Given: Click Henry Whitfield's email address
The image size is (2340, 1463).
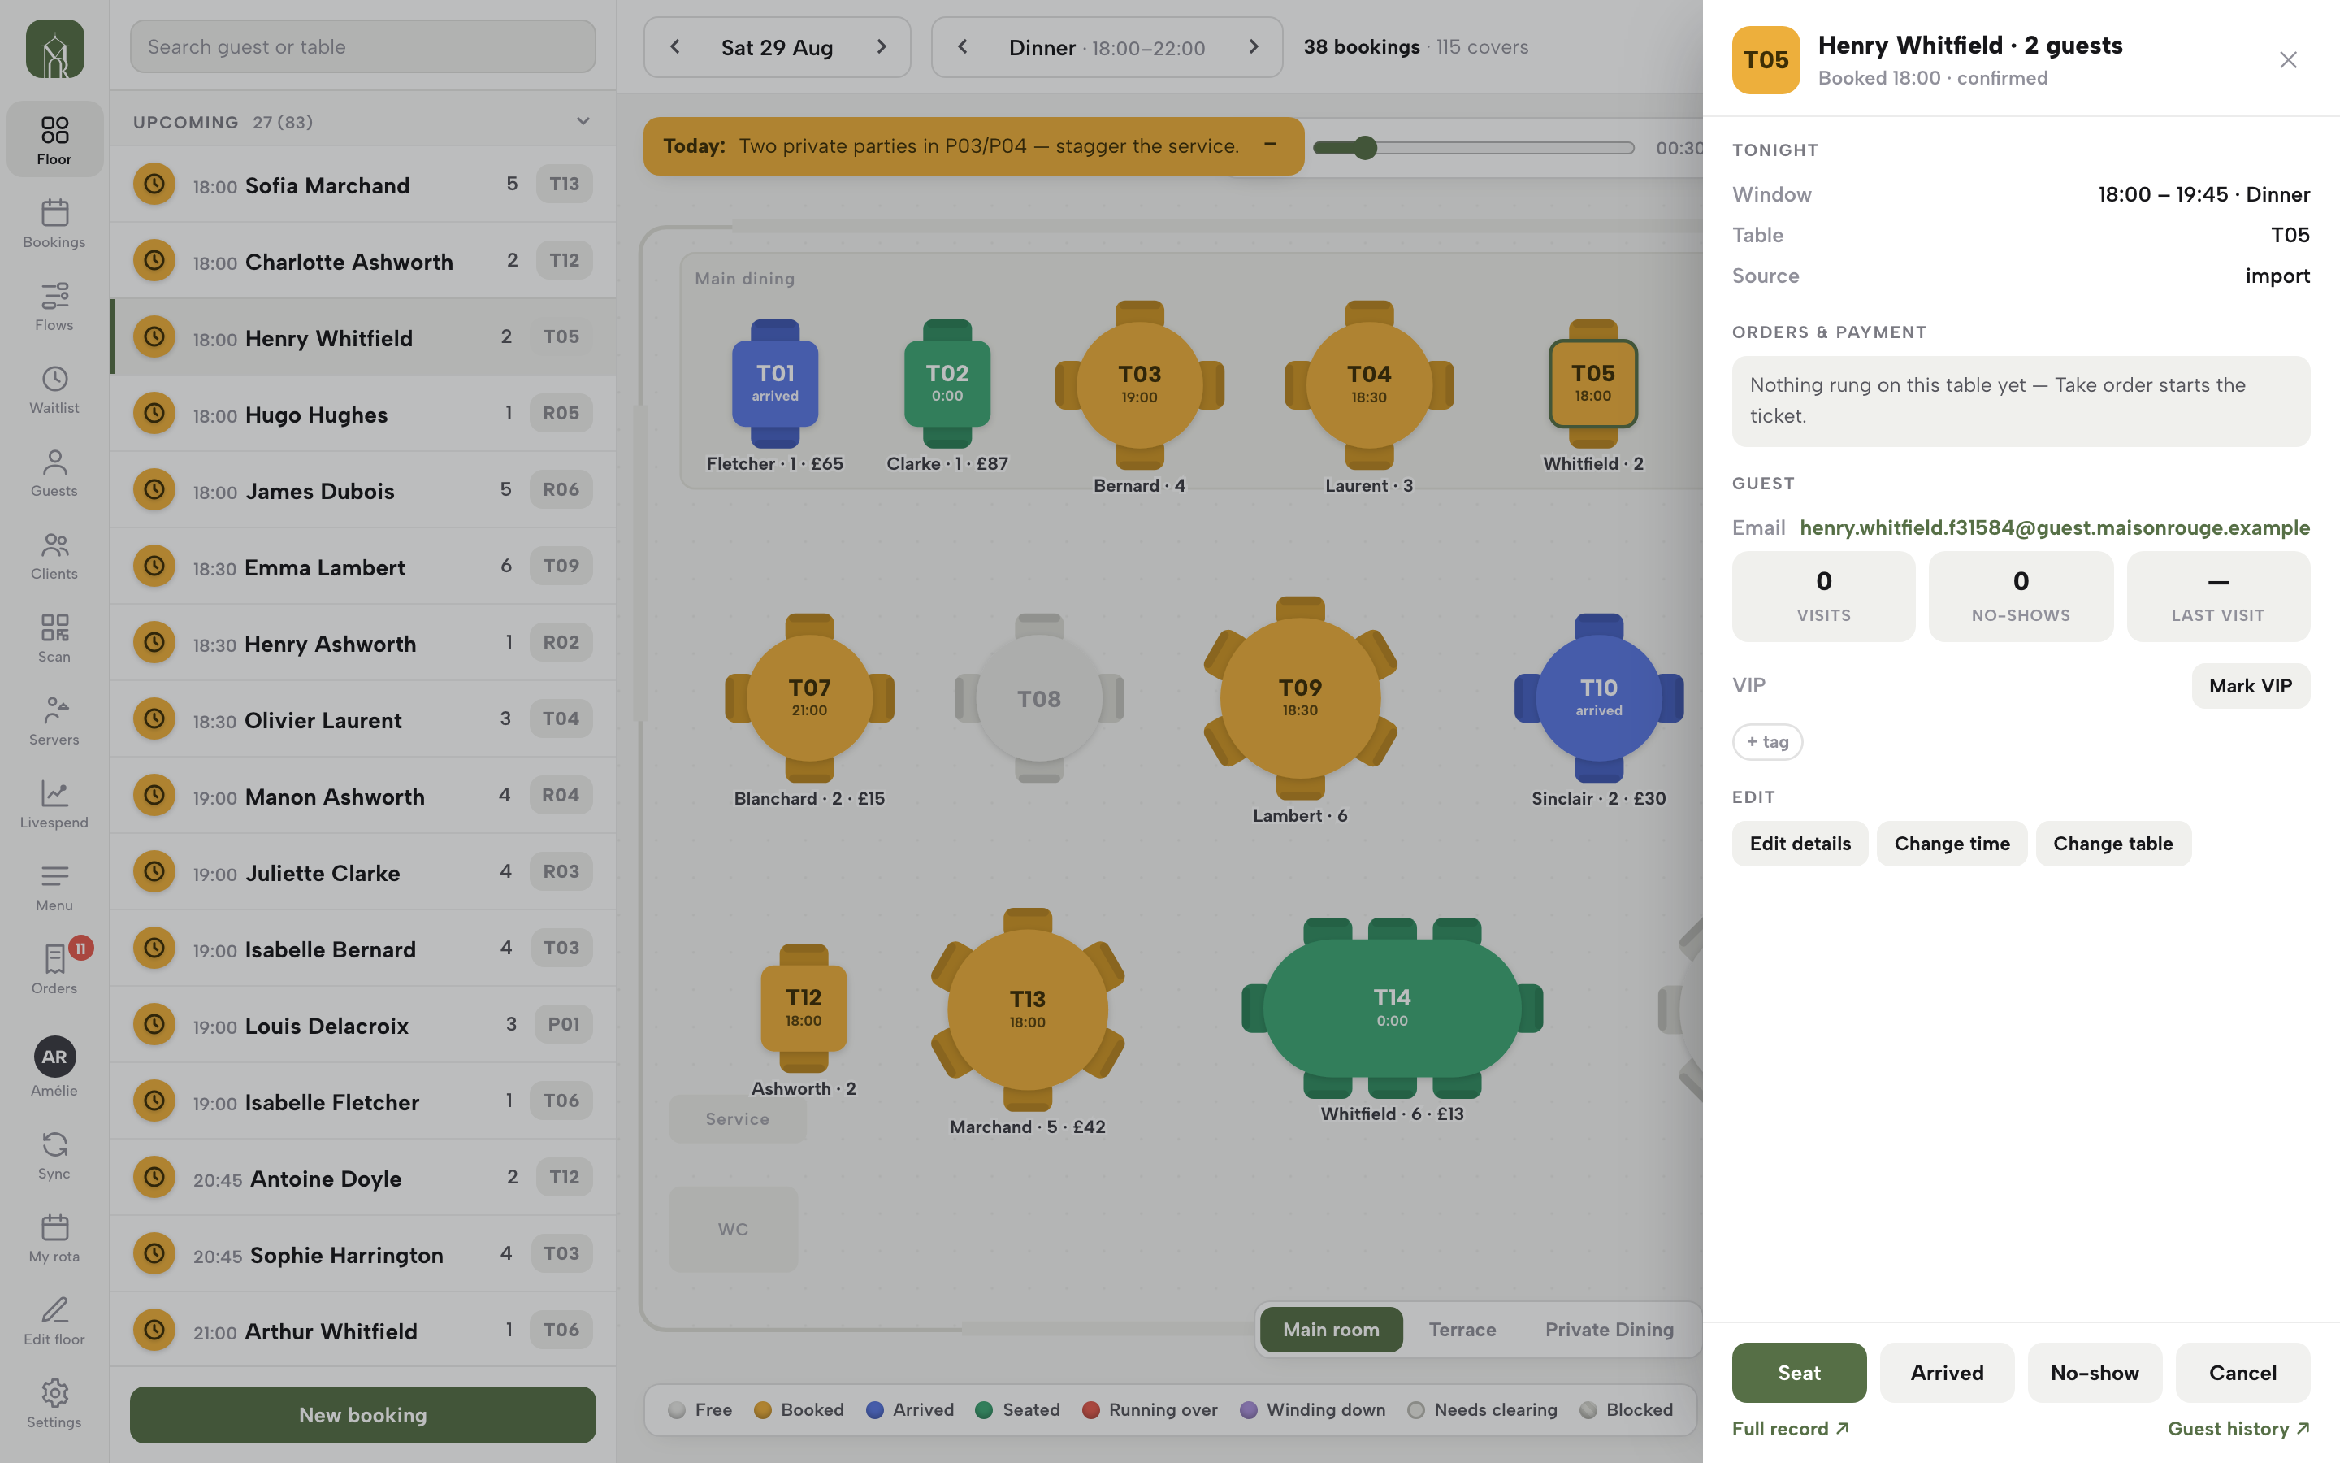Looking at the screenshot, I should point(2054,527).
